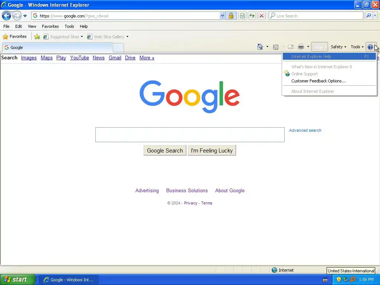Click I'm Feeling Lucky button
Image resolution: width=380 pixels, height=285 pixels.
(212, 151)
